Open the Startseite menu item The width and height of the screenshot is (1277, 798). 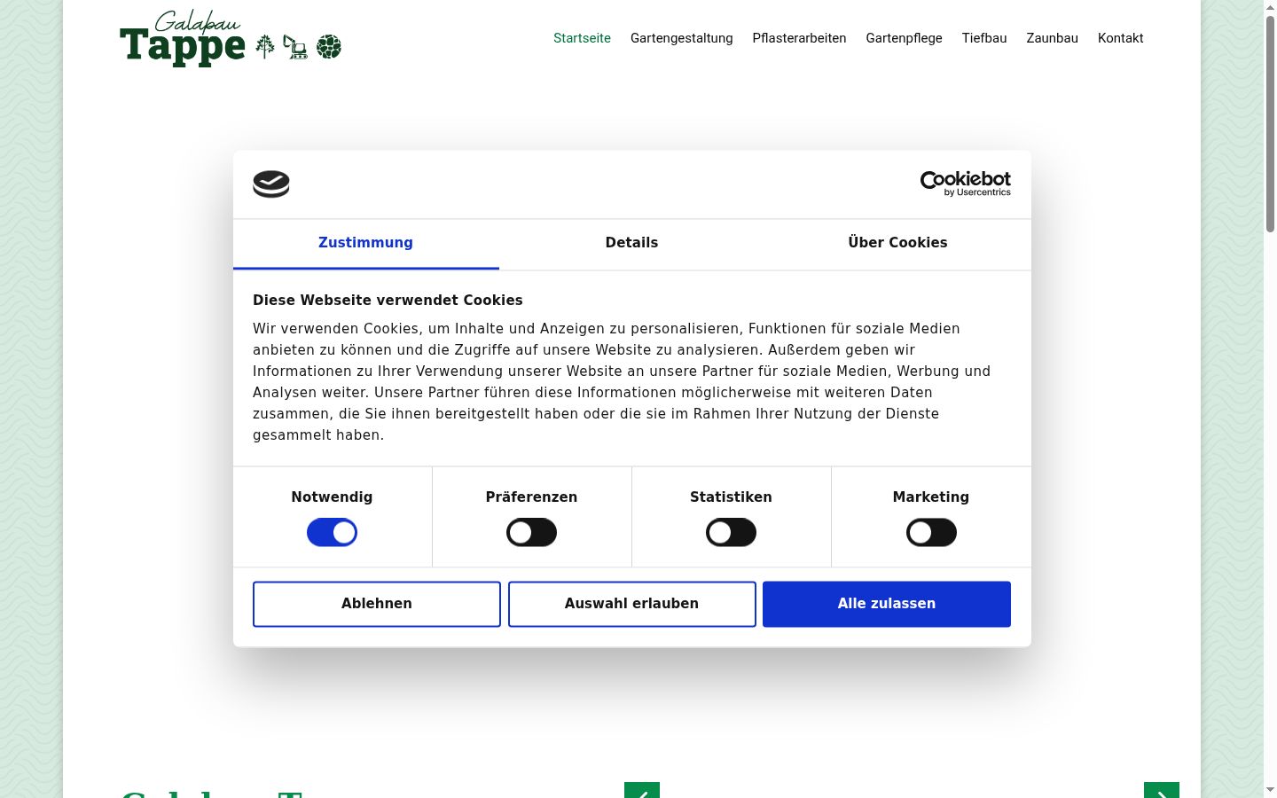coord(582,38)
